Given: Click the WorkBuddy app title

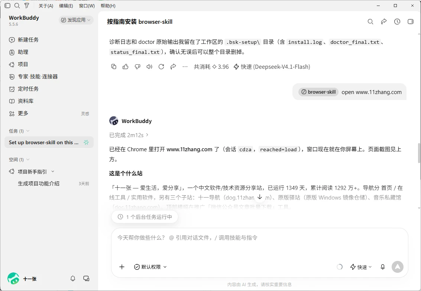Looking at the screenshot, I should pos(24,18).
